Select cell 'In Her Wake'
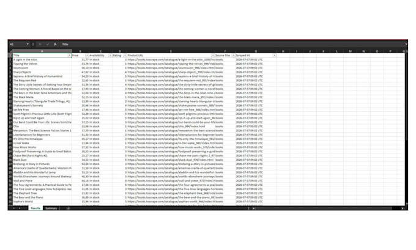The image size is (416, 250). click(42, 143)
